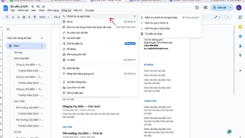Choose Đối tượng liên kết

coord(99,54)
